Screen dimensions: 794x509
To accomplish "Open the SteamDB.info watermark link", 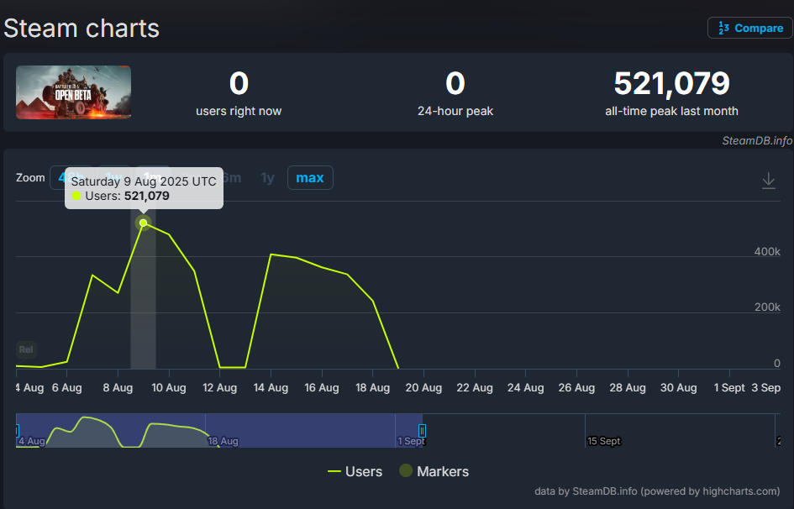I will pyautogui.click(x=756, y=140).
